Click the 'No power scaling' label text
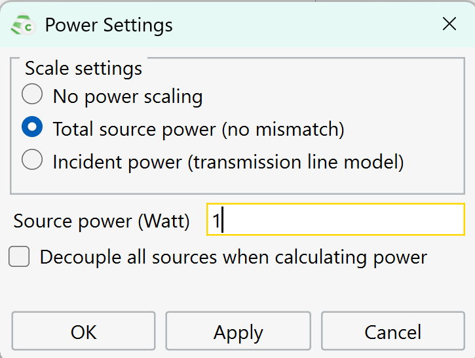The image size is (475, 358). [x=128, y=96]
